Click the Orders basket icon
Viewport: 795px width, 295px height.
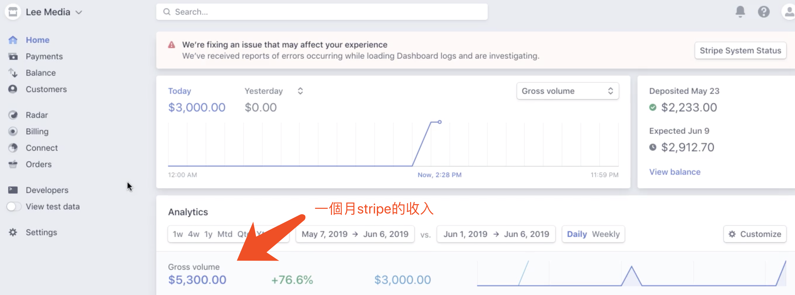coord(13,164)
